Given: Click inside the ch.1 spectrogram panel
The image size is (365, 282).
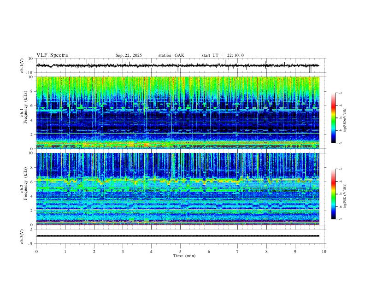Looking at the screenshot, I should (177, 112).
